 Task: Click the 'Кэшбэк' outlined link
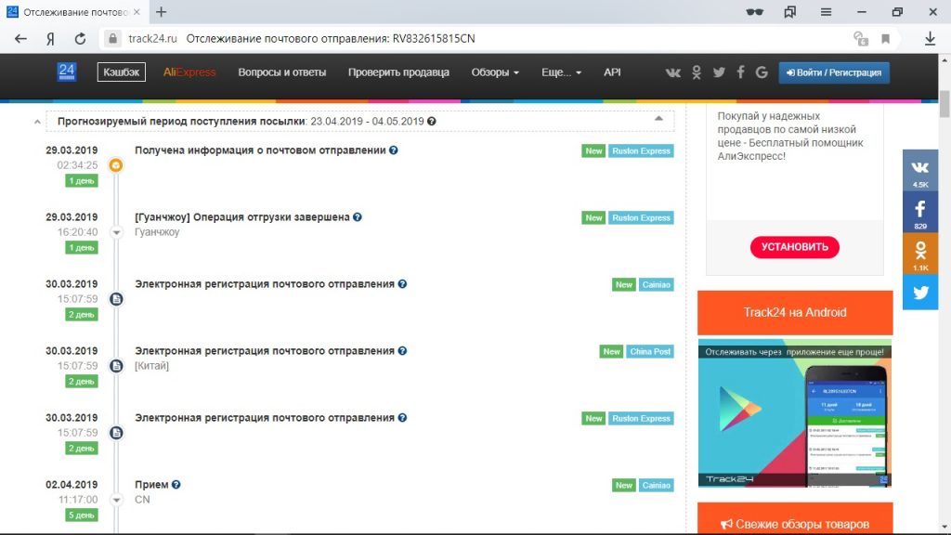[x=122, y=72]
